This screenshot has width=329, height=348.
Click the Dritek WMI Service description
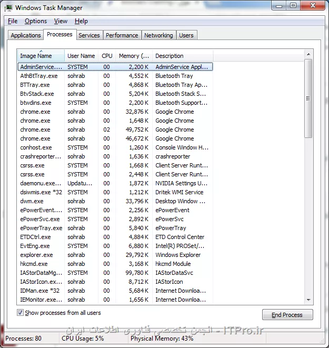pyautogui.click(x=180, y=192)
